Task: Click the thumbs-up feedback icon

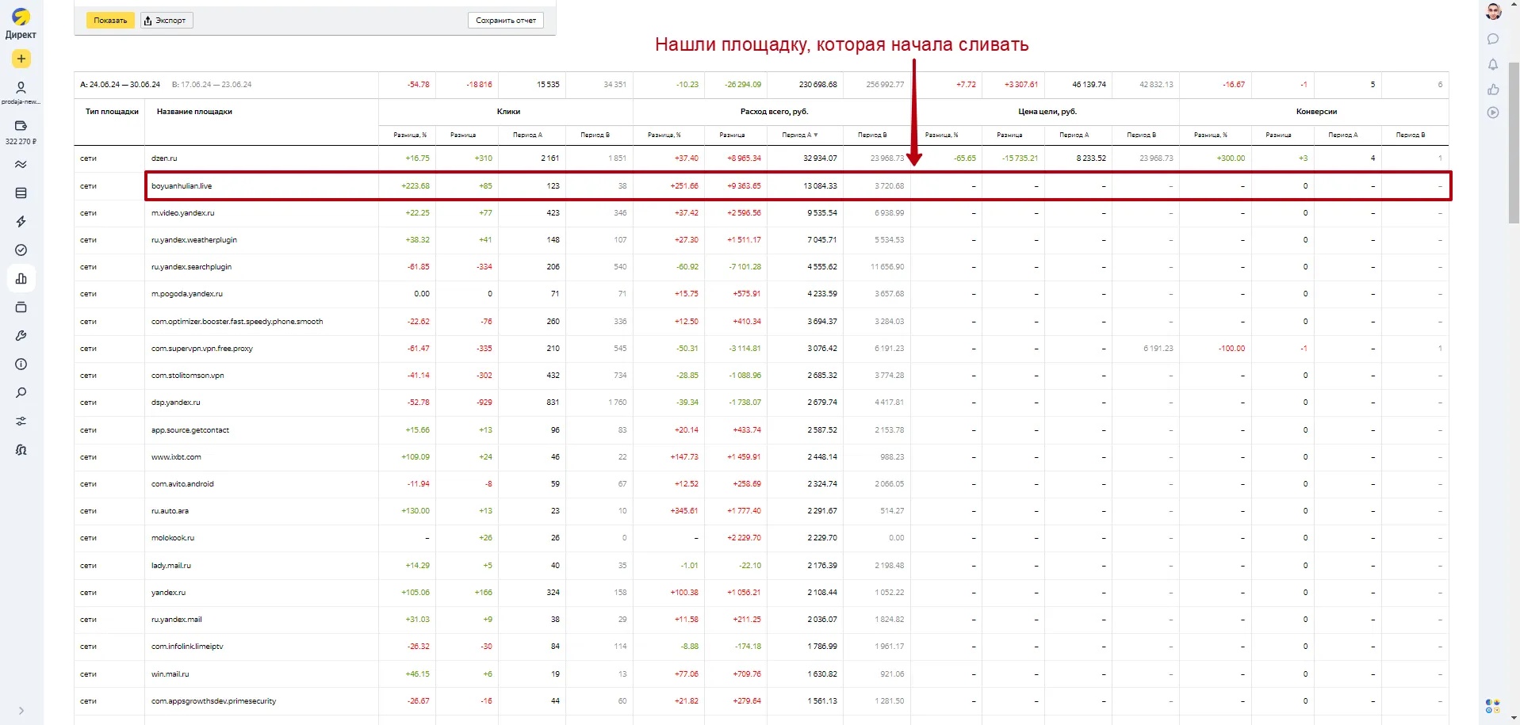Action: 1493,89
